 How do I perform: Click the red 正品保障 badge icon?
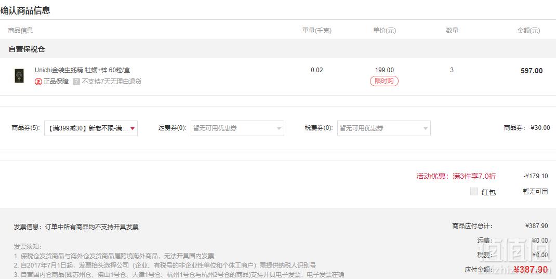point(38,82)
